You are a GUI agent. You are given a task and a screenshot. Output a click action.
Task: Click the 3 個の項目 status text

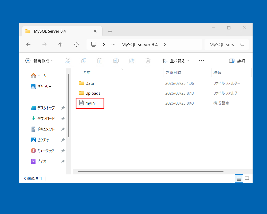(x=33, y=178)
